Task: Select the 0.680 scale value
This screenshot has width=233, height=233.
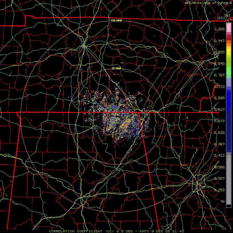Action: click(x=219, y=98)
